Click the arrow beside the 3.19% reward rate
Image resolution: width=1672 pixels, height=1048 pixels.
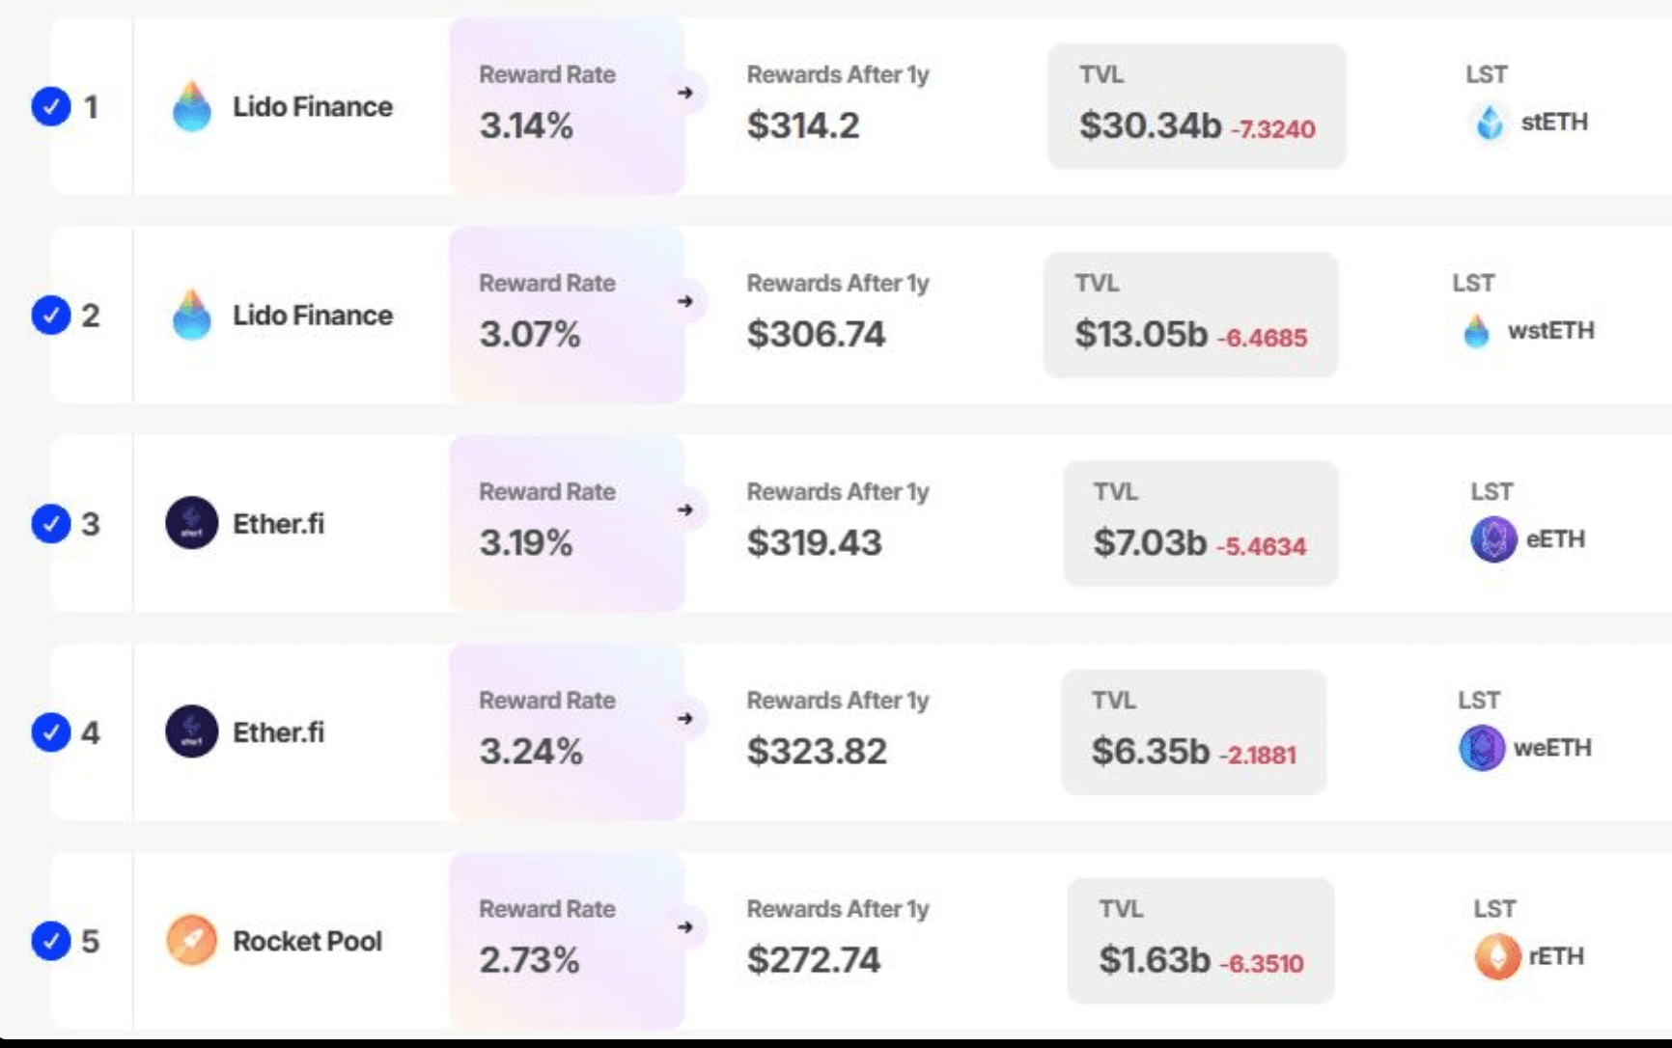[x=685, y=510]
